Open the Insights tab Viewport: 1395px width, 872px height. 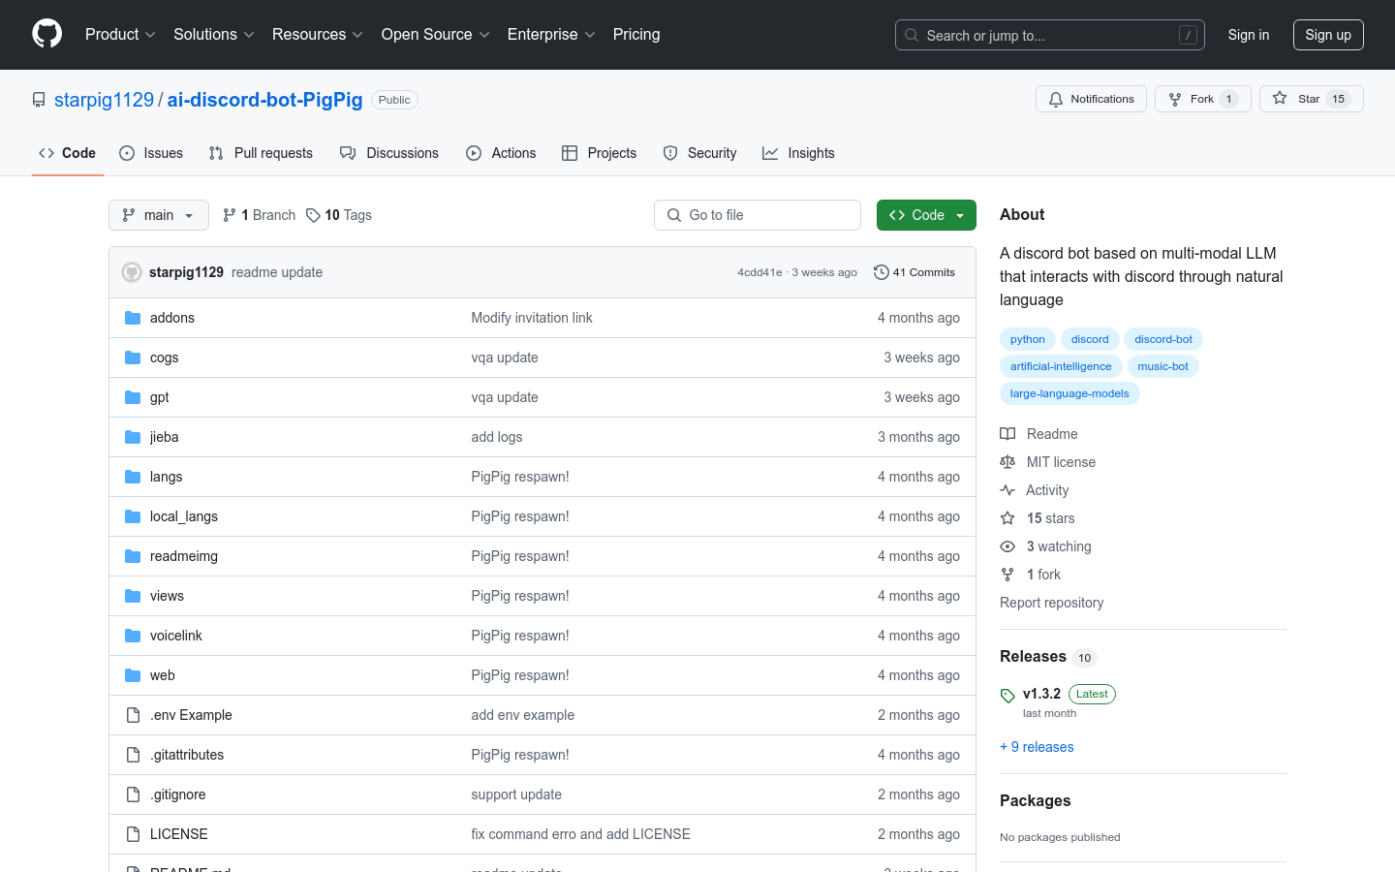click(798, 153)
